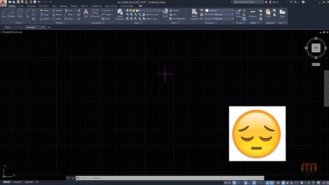Open Layer Properties manager
Image resolution: width=329 pixels, height=185 pixels.
tap(120, 14)
